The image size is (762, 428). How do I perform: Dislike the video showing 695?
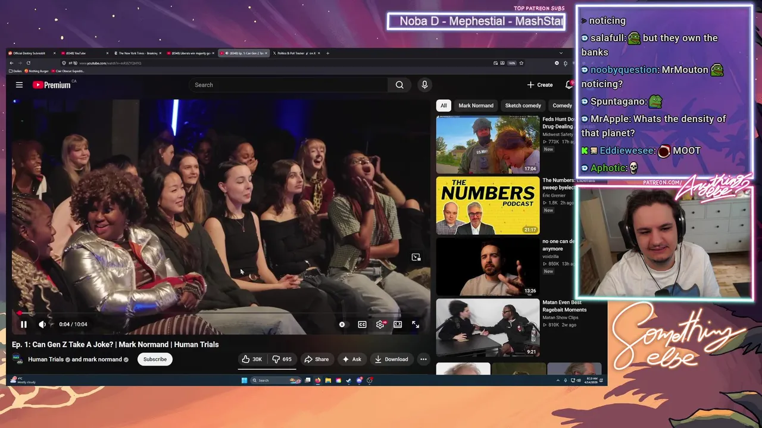click(x=282, y=359)
